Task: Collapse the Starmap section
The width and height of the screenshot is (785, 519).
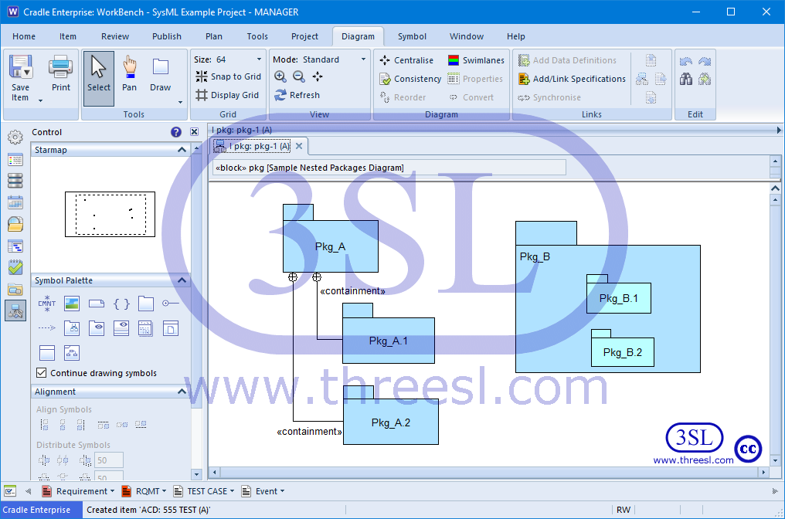Action: pyautogui.click(x=182, y=150)
